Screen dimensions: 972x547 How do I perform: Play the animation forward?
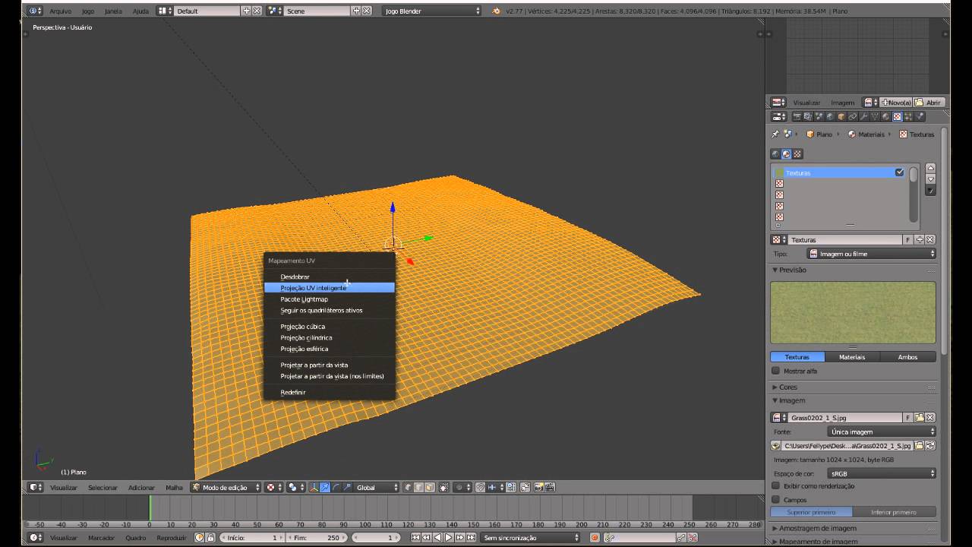point(449,538)
